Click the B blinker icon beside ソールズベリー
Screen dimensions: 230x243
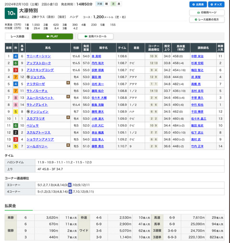coord(68,145)
